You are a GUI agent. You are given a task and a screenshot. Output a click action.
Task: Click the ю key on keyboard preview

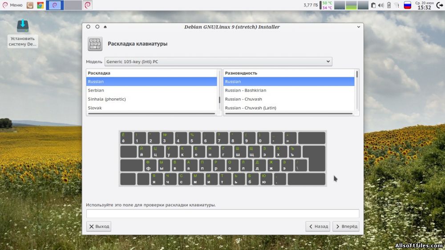click(x=266, y=179)
